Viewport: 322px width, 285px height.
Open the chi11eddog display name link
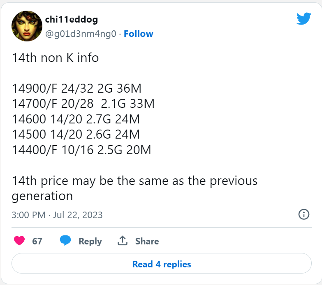click(x=72, y=20)
